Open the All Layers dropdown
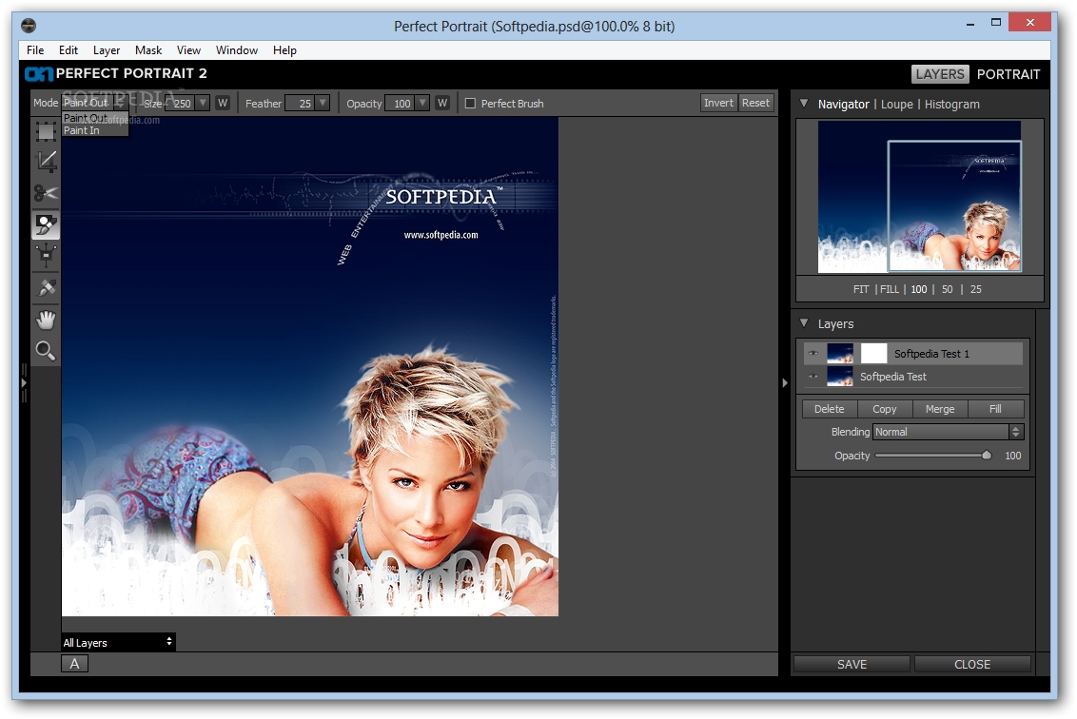Screen dimensions: 1077x719 point(118,643)
